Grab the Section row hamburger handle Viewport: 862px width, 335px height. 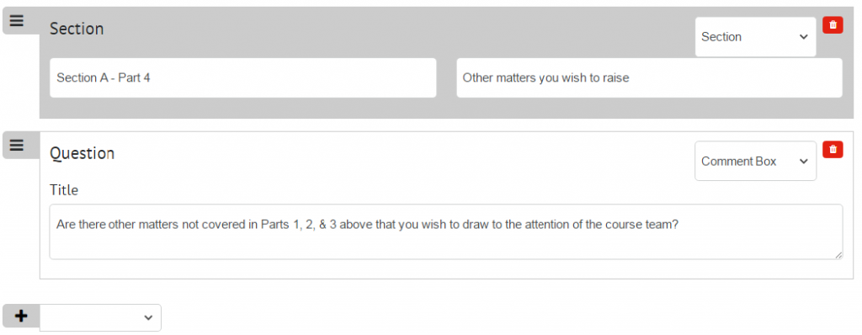coord(17,21)
